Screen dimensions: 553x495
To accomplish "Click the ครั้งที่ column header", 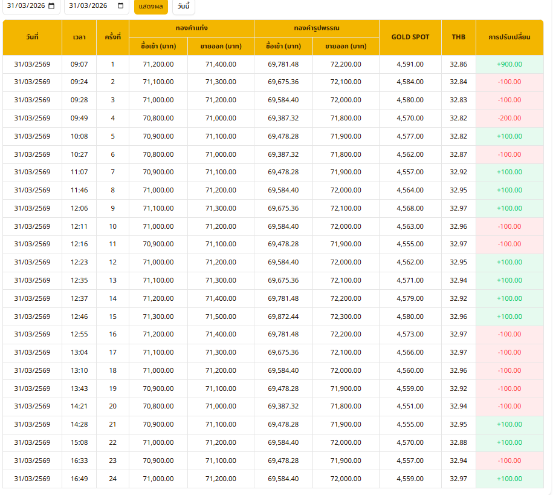I will pyautogui.click(x=112, y=37).
